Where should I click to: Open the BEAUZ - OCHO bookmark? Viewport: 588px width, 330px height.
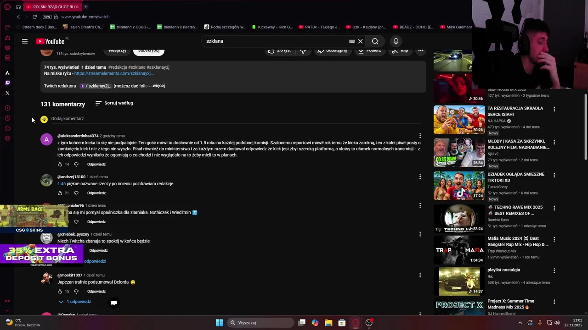413,27
